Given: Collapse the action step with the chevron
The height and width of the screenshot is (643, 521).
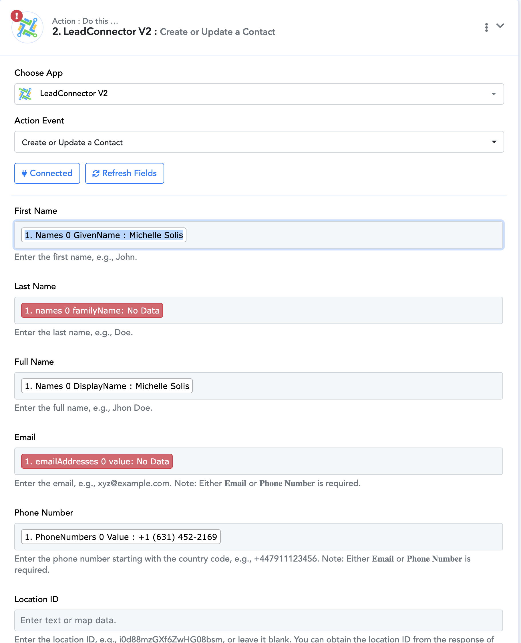Looking at the screenshot, I should pos(500,26).
